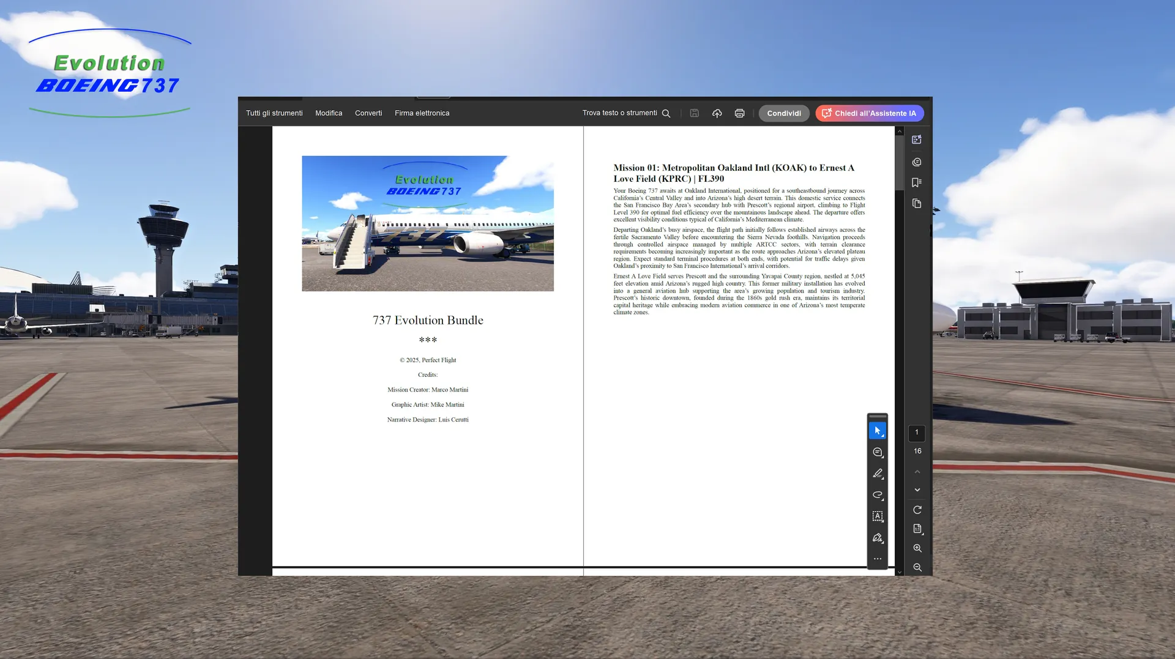Select the highlighter tool
Viewport: 1175px width, 659px height.
click(878, 474)
